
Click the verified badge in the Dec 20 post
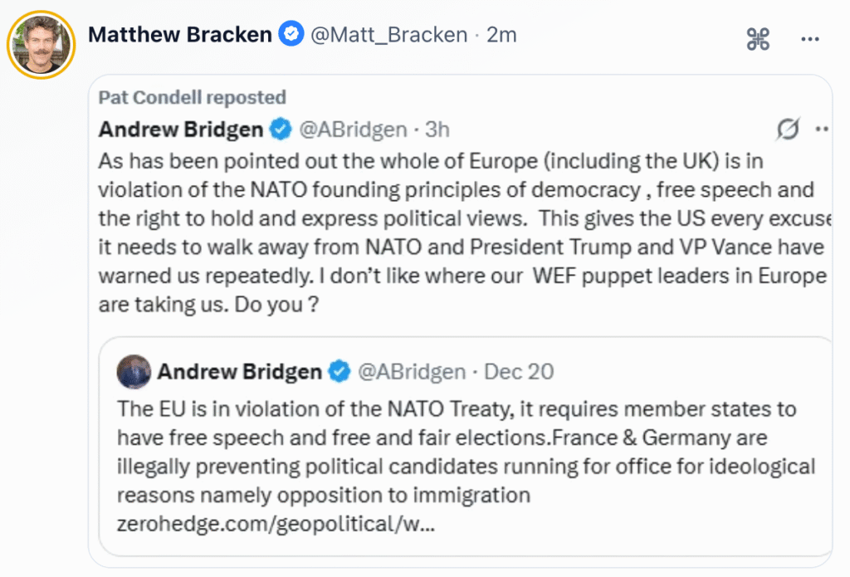(x=340, y=371)
